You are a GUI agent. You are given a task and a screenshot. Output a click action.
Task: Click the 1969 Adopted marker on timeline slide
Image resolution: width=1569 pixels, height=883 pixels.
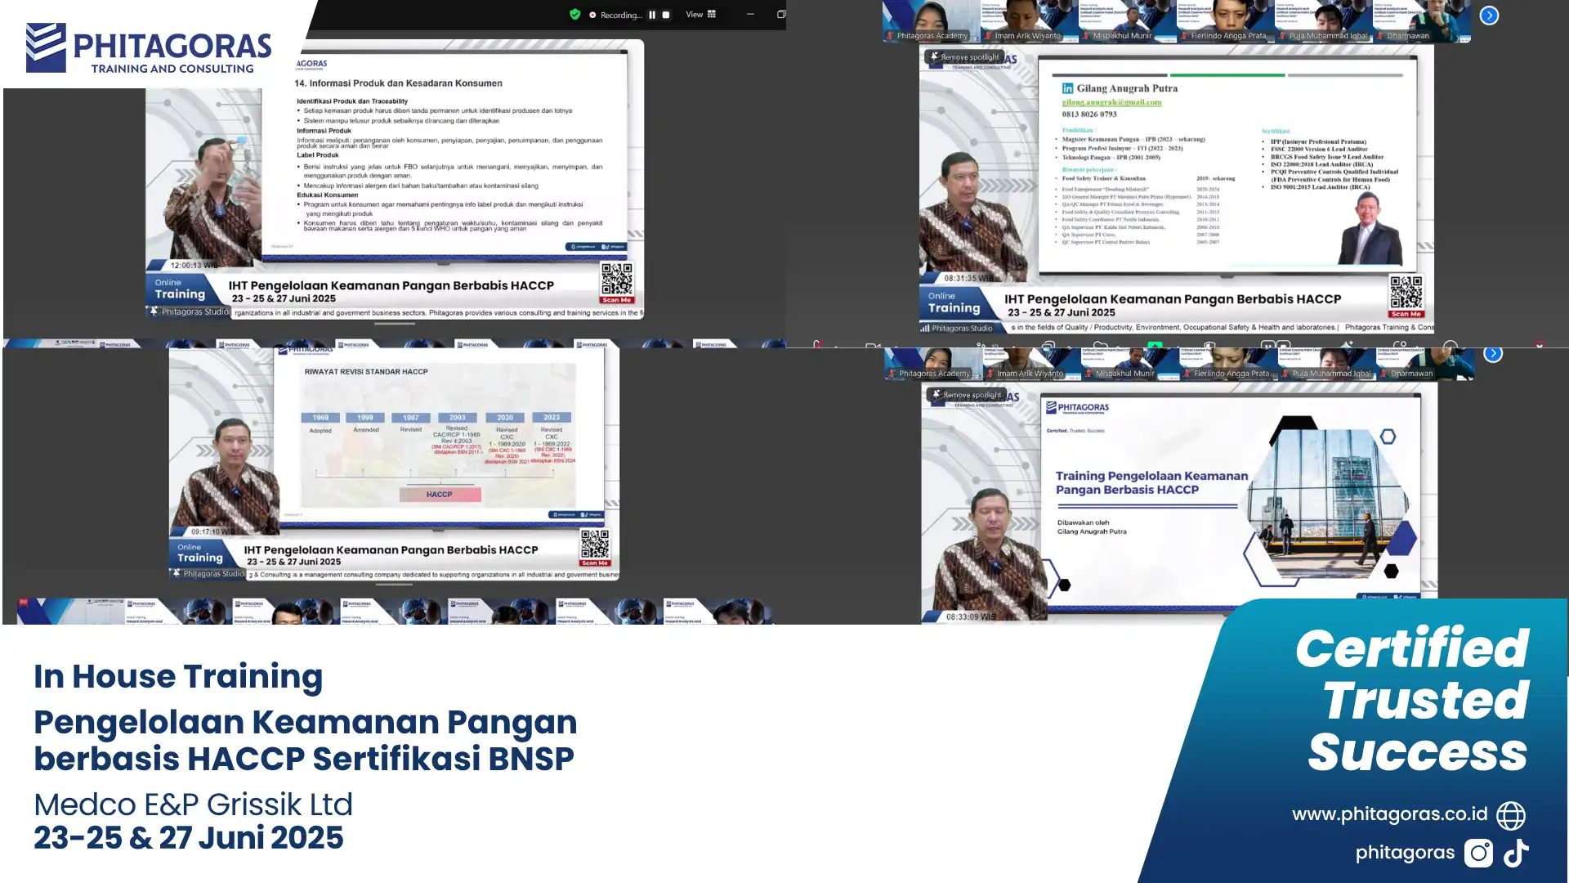click(x=320, y=418)
